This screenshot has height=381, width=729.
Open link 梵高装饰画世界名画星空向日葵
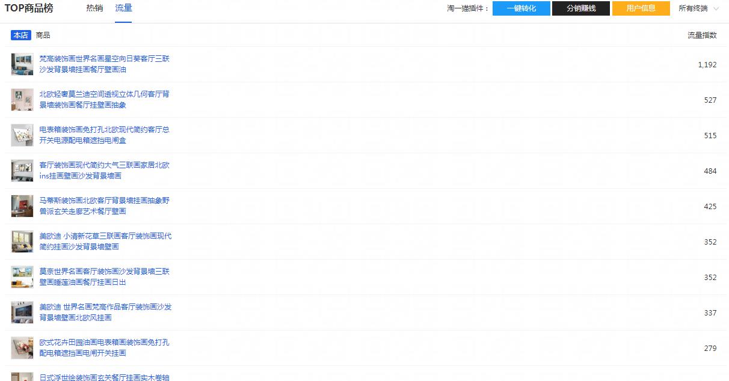point(105,64)
